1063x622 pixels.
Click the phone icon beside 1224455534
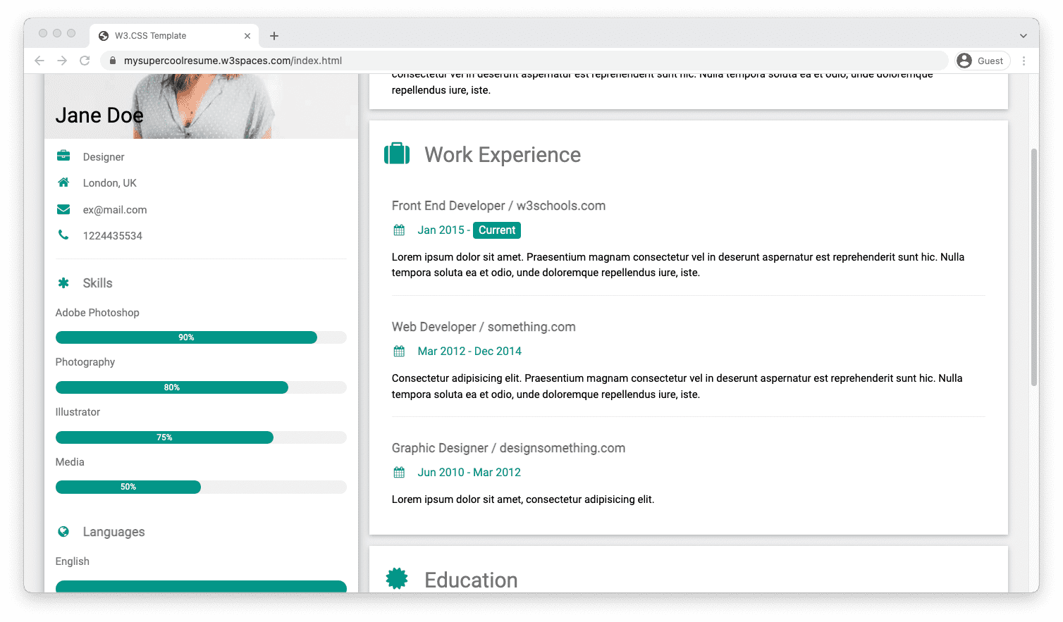[63, 235]
